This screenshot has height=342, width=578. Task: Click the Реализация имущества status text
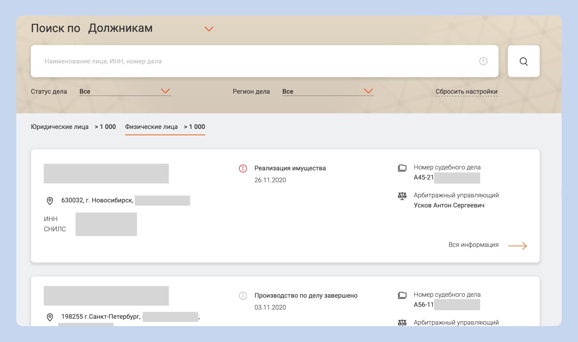coord(290,168)
